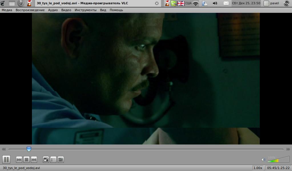Screen dimensions: 292x171
Task: Open the system tray Wi-Fi network icon
Action: [x=196, y=3]
